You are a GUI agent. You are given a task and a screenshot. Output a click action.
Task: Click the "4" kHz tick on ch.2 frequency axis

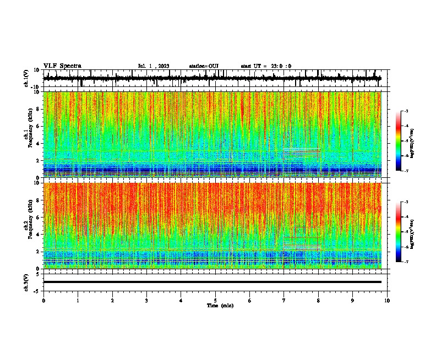point(39,235)
